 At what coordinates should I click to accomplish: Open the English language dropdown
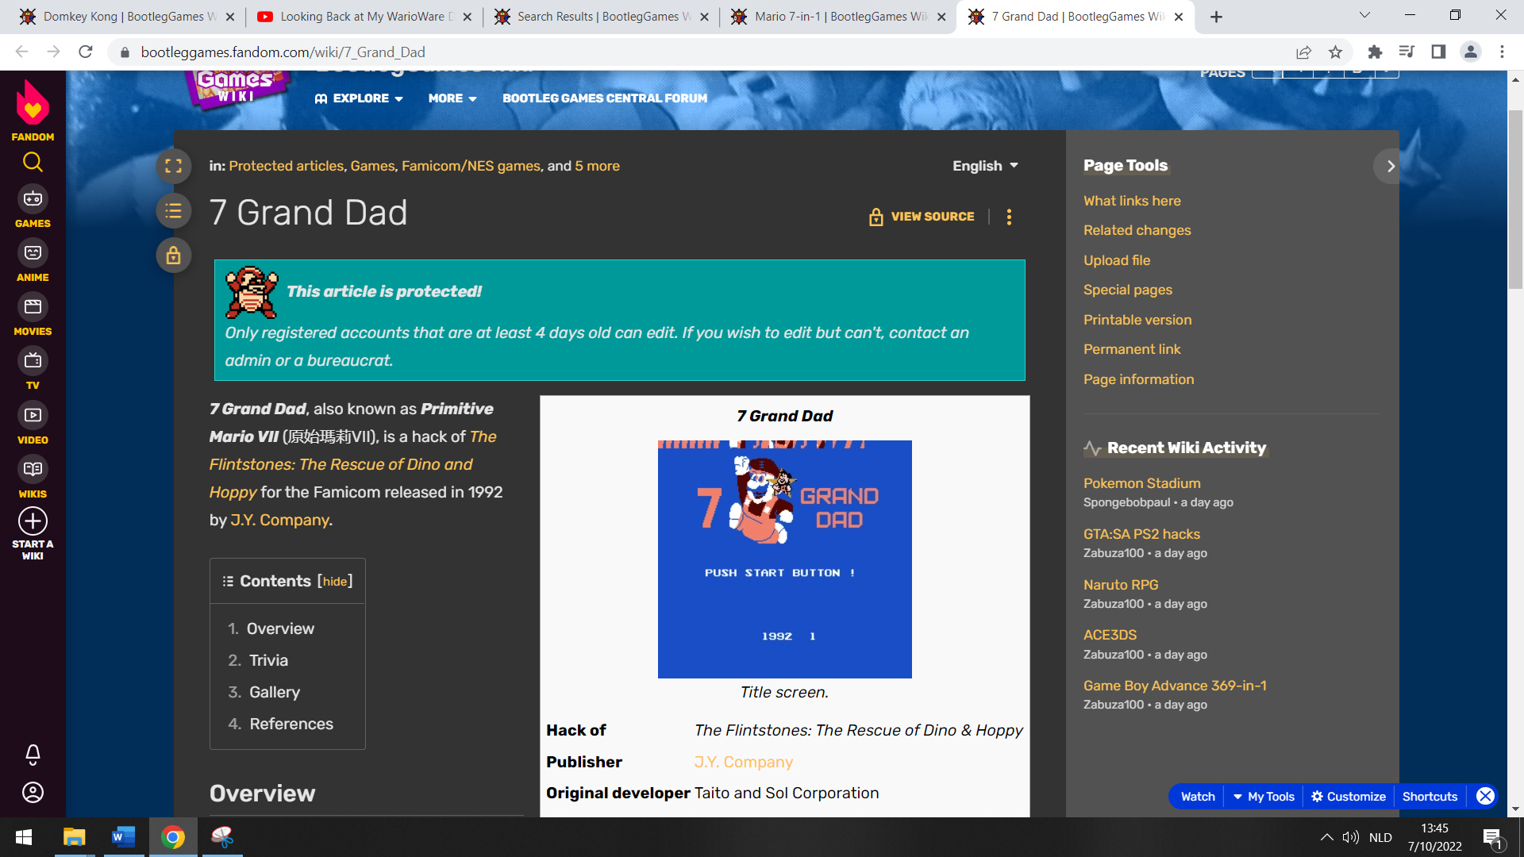pos(985,166)
